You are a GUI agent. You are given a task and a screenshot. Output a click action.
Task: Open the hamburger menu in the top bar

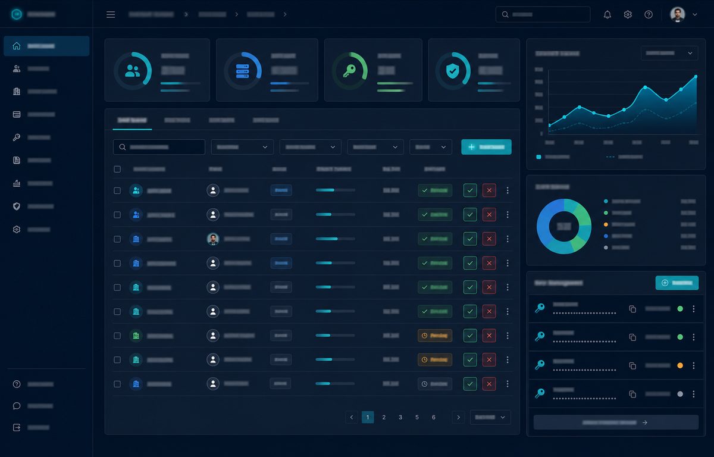pos(111,14)
